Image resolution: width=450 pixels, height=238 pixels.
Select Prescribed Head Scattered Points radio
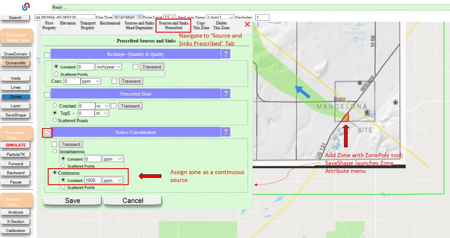[x=55, y=120]
